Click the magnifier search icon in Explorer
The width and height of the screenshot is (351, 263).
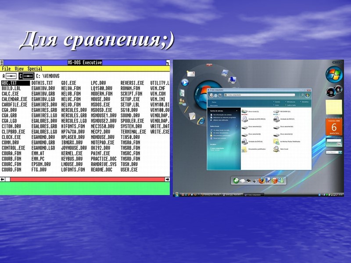(x=302, y=96)
